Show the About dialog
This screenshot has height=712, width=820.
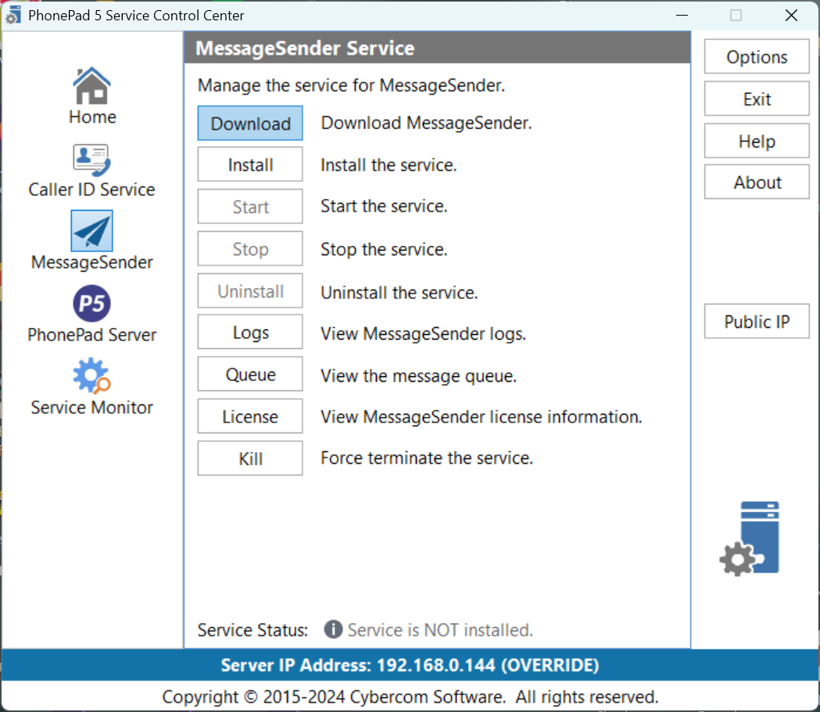click(x=757, y=182)
